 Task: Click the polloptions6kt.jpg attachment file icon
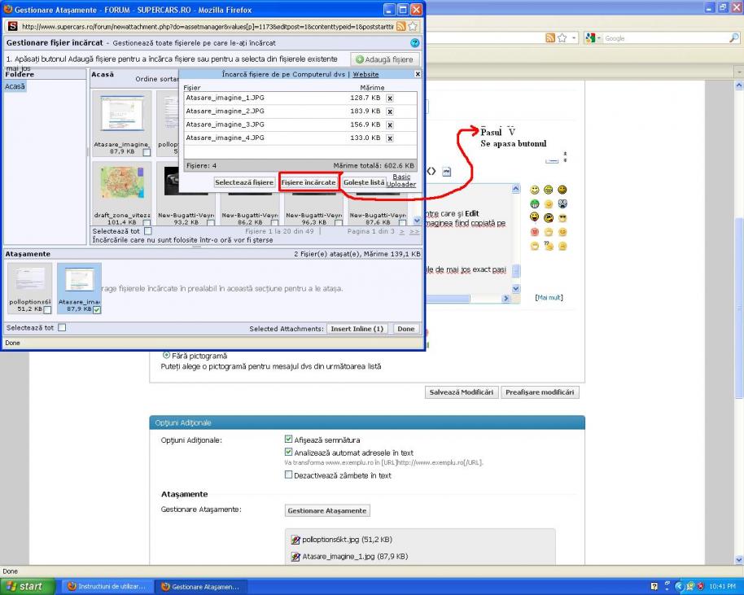(295, 540)
